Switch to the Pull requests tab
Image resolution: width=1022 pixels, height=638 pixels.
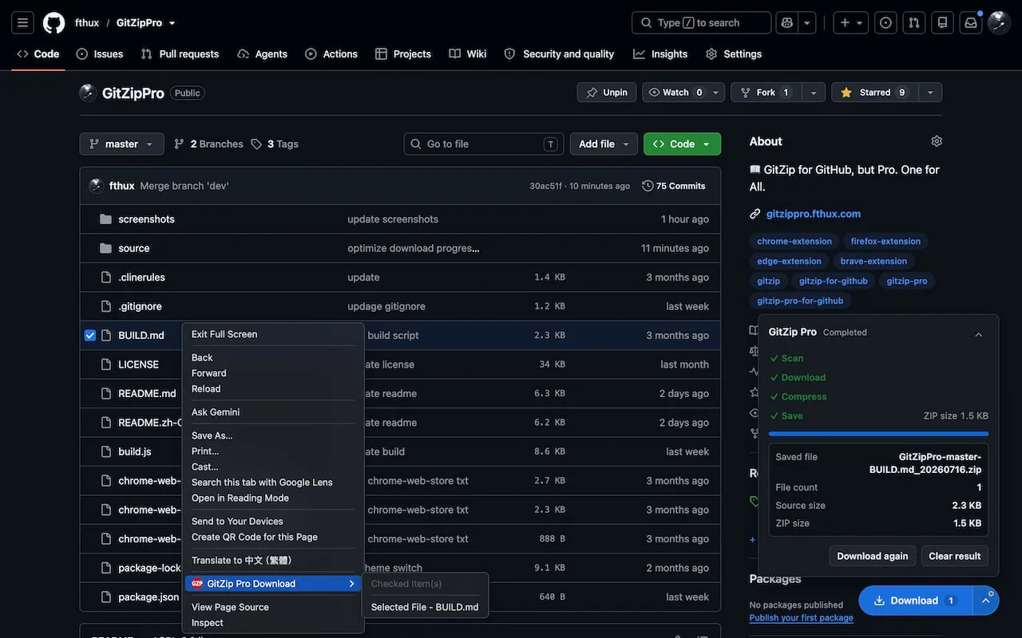point(180,54)
